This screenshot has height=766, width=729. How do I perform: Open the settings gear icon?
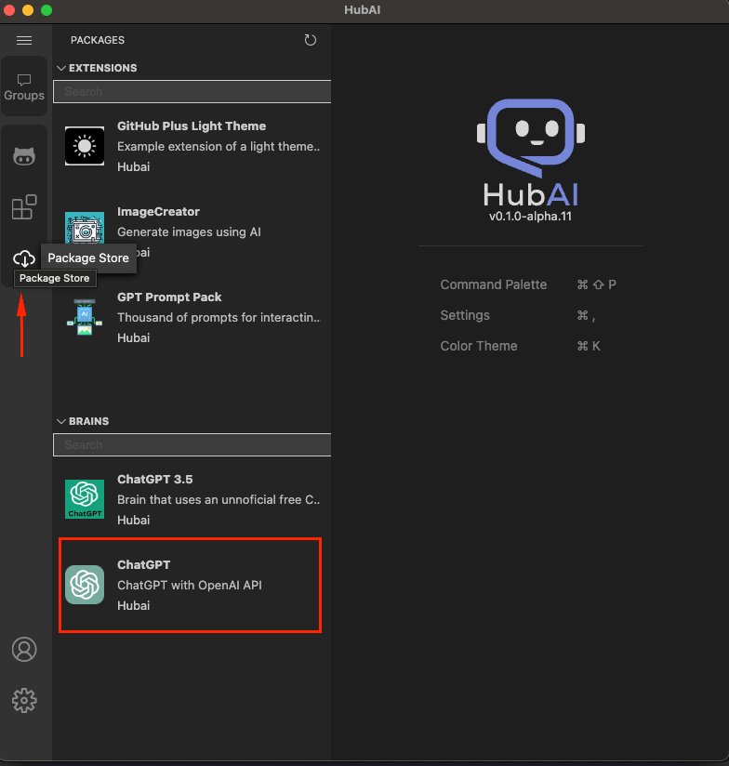click(x=24, y=701)
